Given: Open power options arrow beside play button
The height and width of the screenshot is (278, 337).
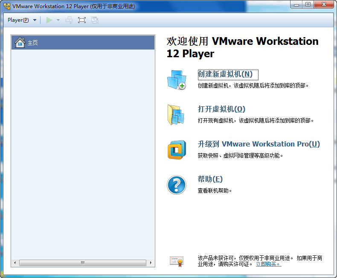Looking at the screenshot, I should (58, 20).
